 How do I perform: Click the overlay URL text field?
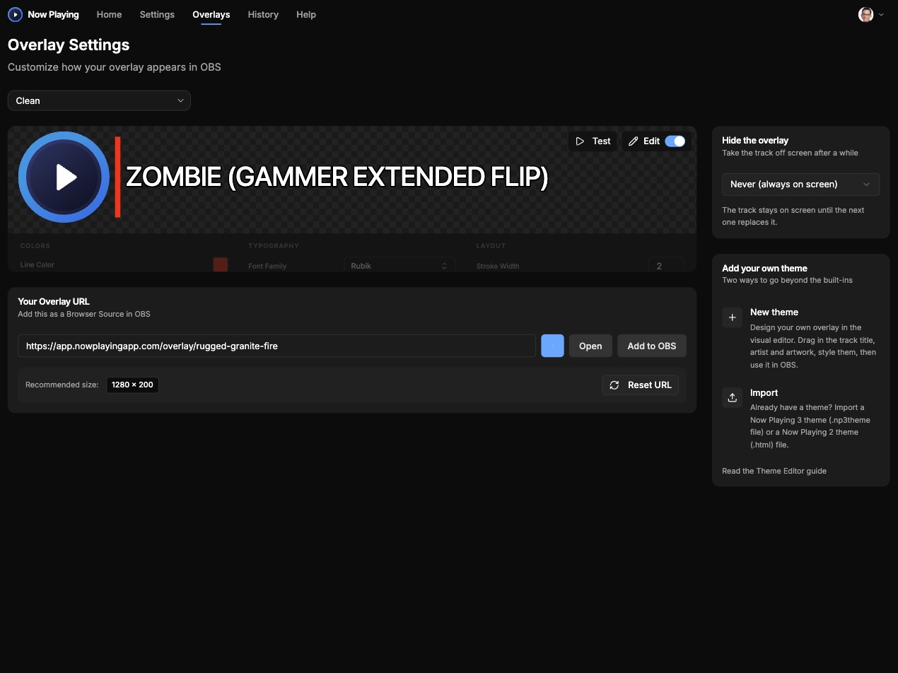pos(276,346)
